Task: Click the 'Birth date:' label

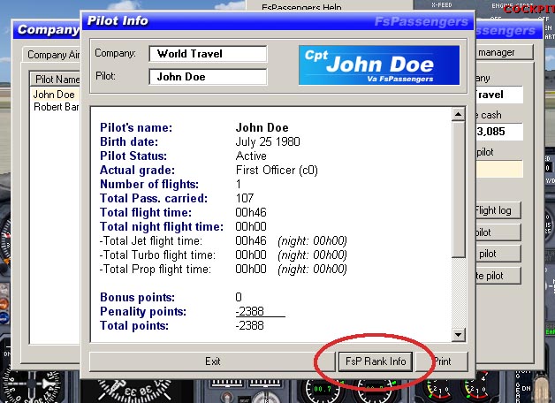Action: (x=129, y=142)
